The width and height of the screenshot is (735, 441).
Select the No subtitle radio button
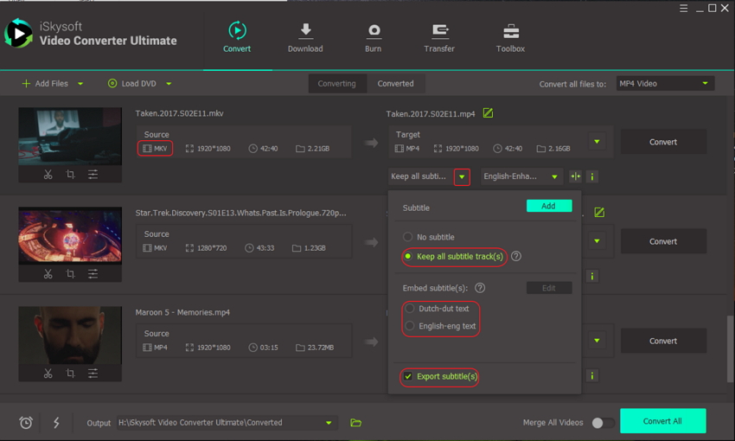408,237
